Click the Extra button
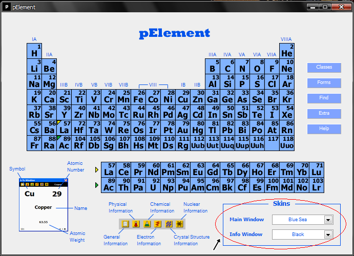 click(324, 114)
